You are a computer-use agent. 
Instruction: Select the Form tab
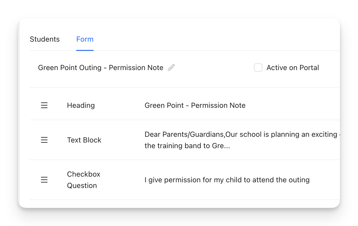coord(85,39)
